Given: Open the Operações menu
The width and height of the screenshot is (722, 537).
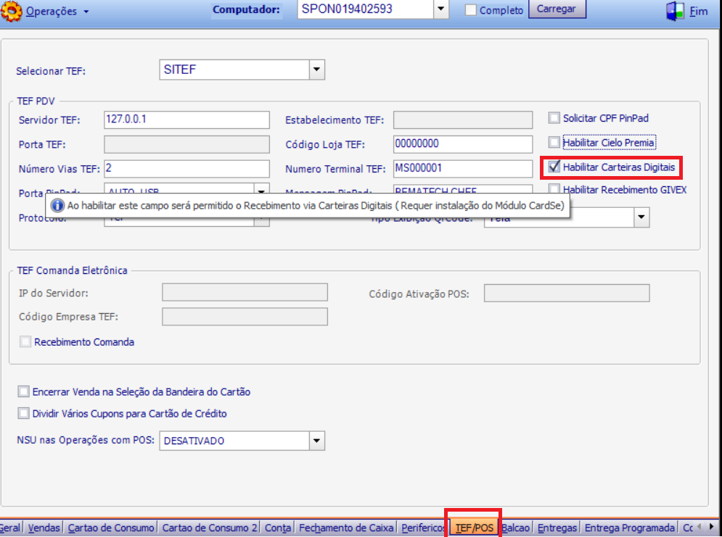Looking at the screenshot, I should [x=57, y=11].
